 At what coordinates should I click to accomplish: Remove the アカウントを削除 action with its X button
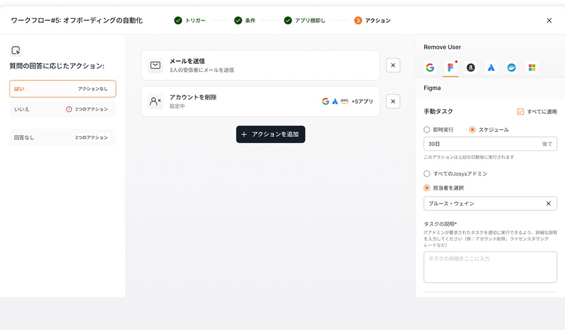[x=393, y=101]
